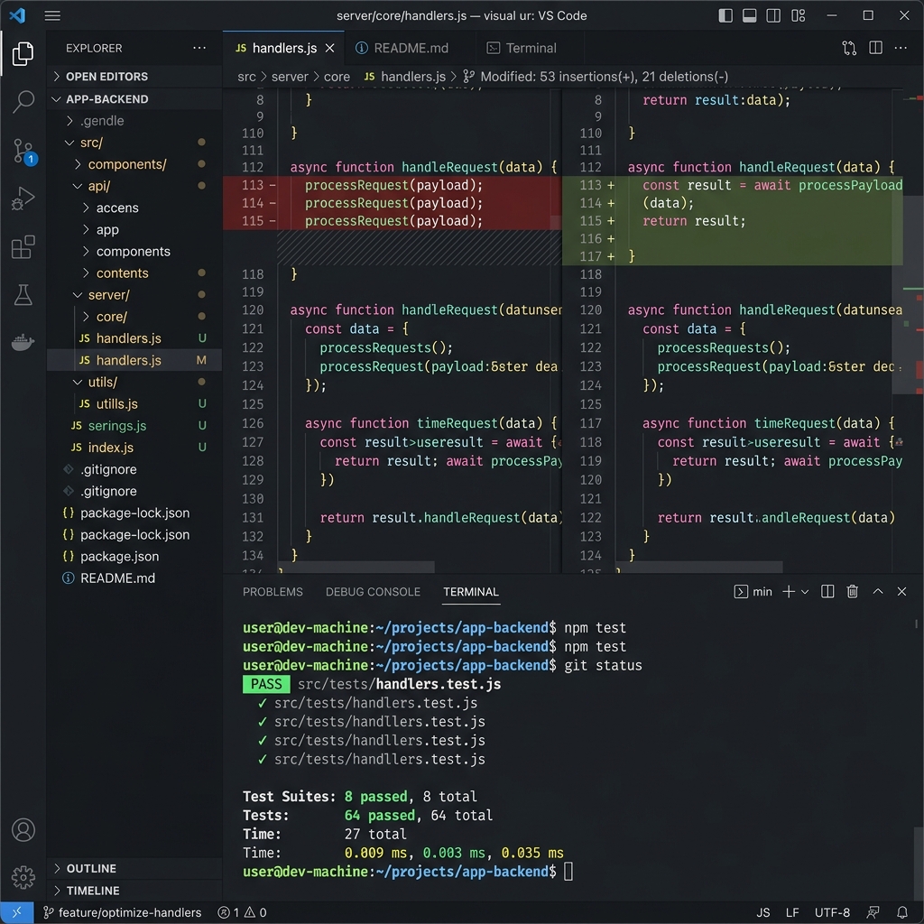
Task: Open the Accounts menu icon
Action: point(23,830)
